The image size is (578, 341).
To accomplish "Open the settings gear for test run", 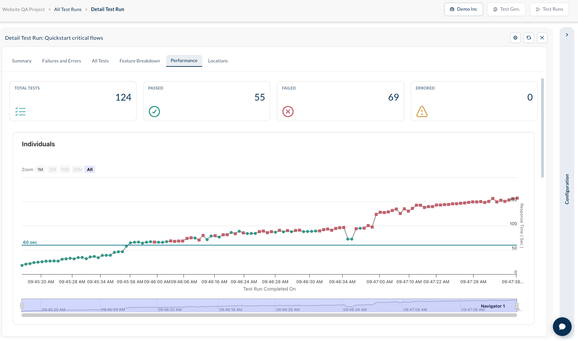I will [515, 38].
